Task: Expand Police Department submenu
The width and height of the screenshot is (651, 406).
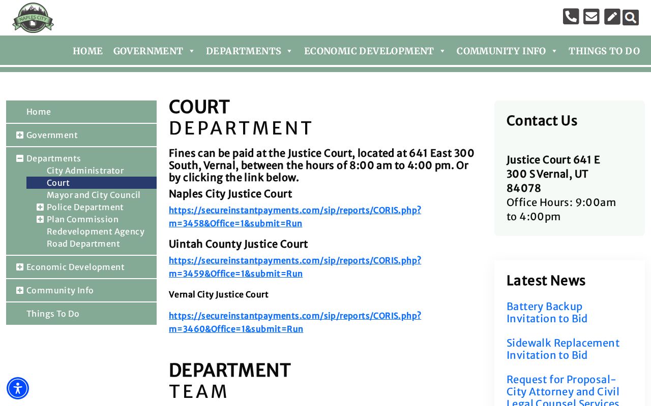Action: click(40, 207)
